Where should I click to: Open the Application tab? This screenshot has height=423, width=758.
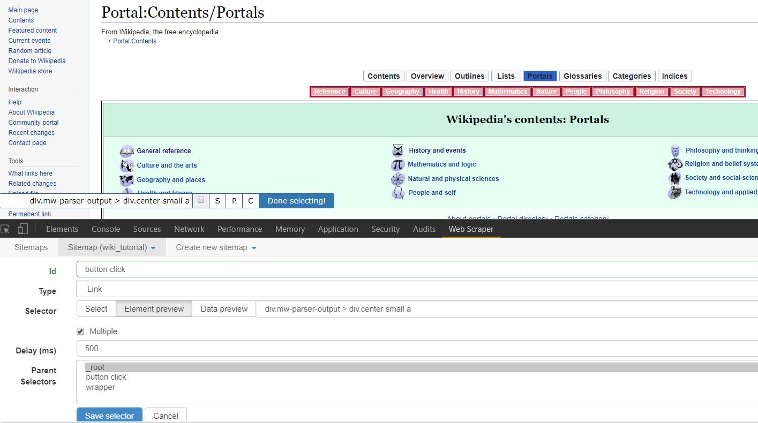[x=338, y=229]
